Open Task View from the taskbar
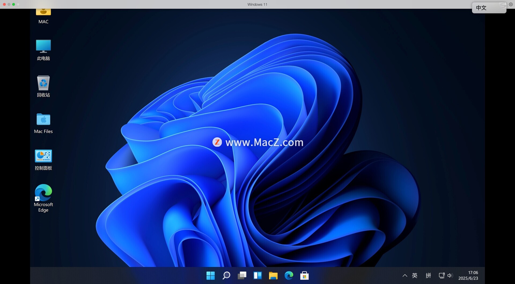 (x=242, y=275)
